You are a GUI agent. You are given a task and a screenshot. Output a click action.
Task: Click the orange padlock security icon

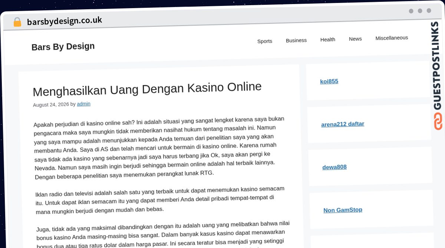coord(17,22)
